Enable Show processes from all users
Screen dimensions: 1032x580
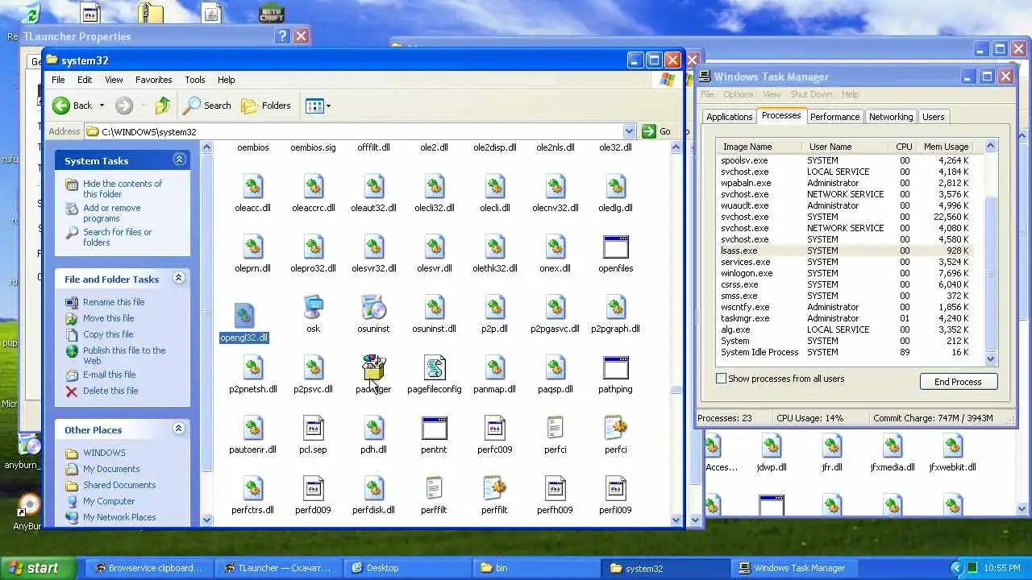722,379
